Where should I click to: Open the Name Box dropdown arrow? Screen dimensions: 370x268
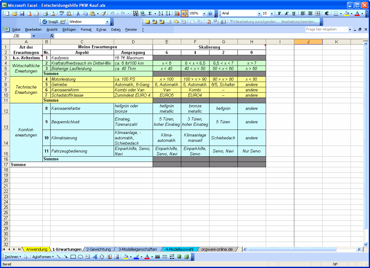[x=34, y=36]
